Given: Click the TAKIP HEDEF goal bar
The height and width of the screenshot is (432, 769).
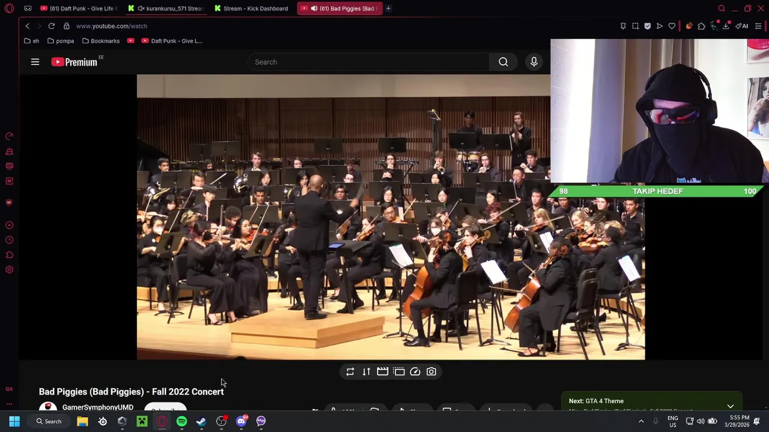Looking at the screenshot, I should (657, 191).
